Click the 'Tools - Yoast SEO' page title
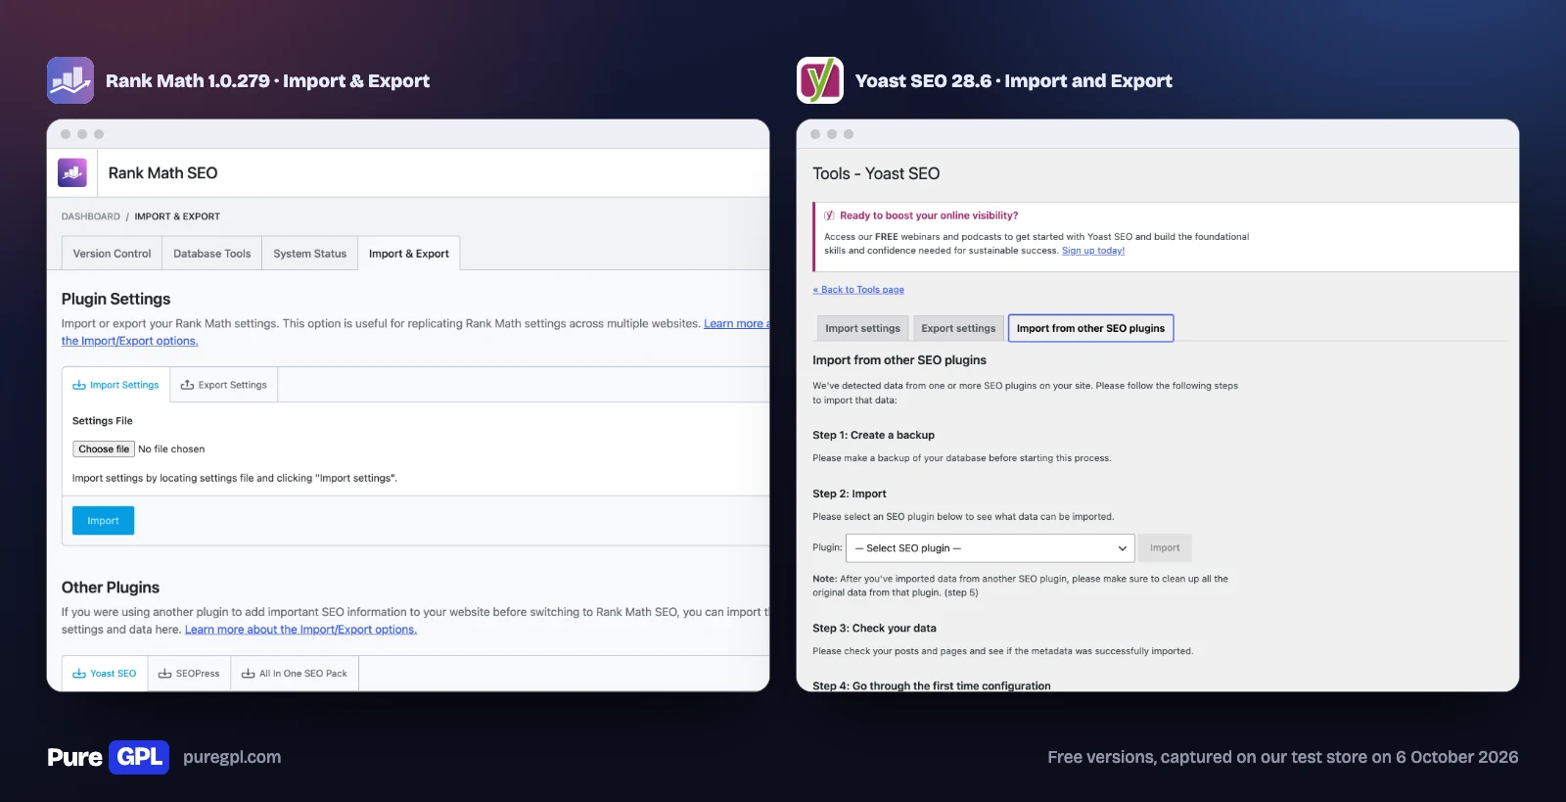 [876, 174]
